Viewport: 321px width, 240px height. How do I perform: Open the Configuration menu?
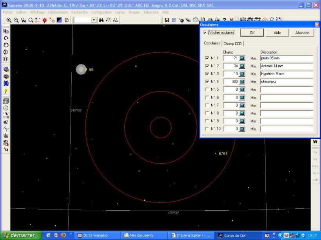pos(102,12)
